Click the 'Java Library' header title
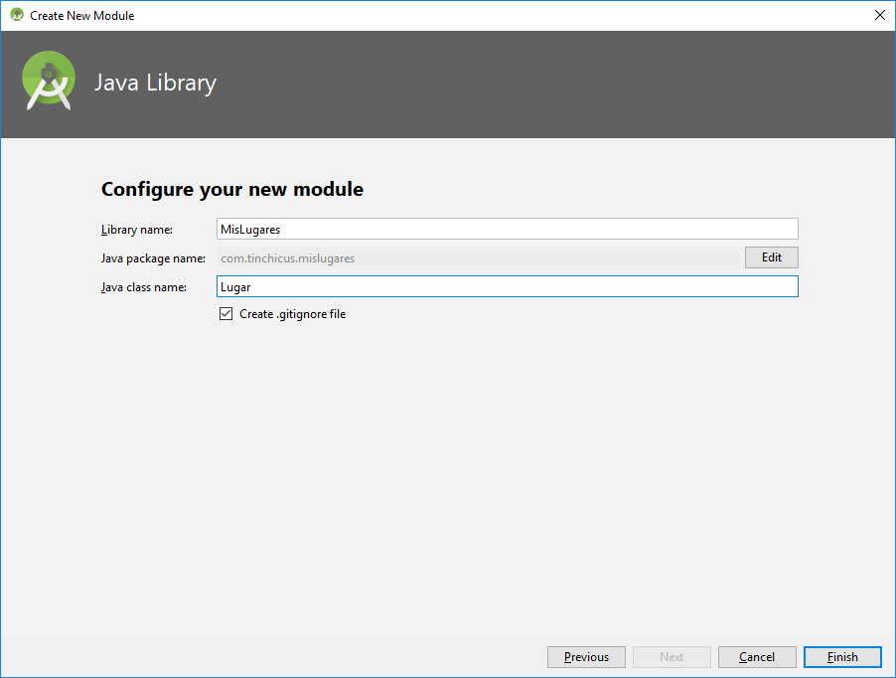 pos(155,83)
